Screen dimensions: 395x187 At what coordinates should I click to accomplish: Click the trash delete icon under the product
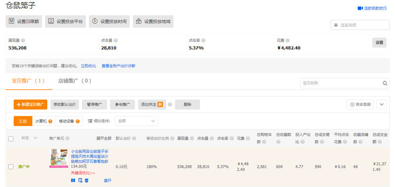pyautogui.click(x=86, y=180)
